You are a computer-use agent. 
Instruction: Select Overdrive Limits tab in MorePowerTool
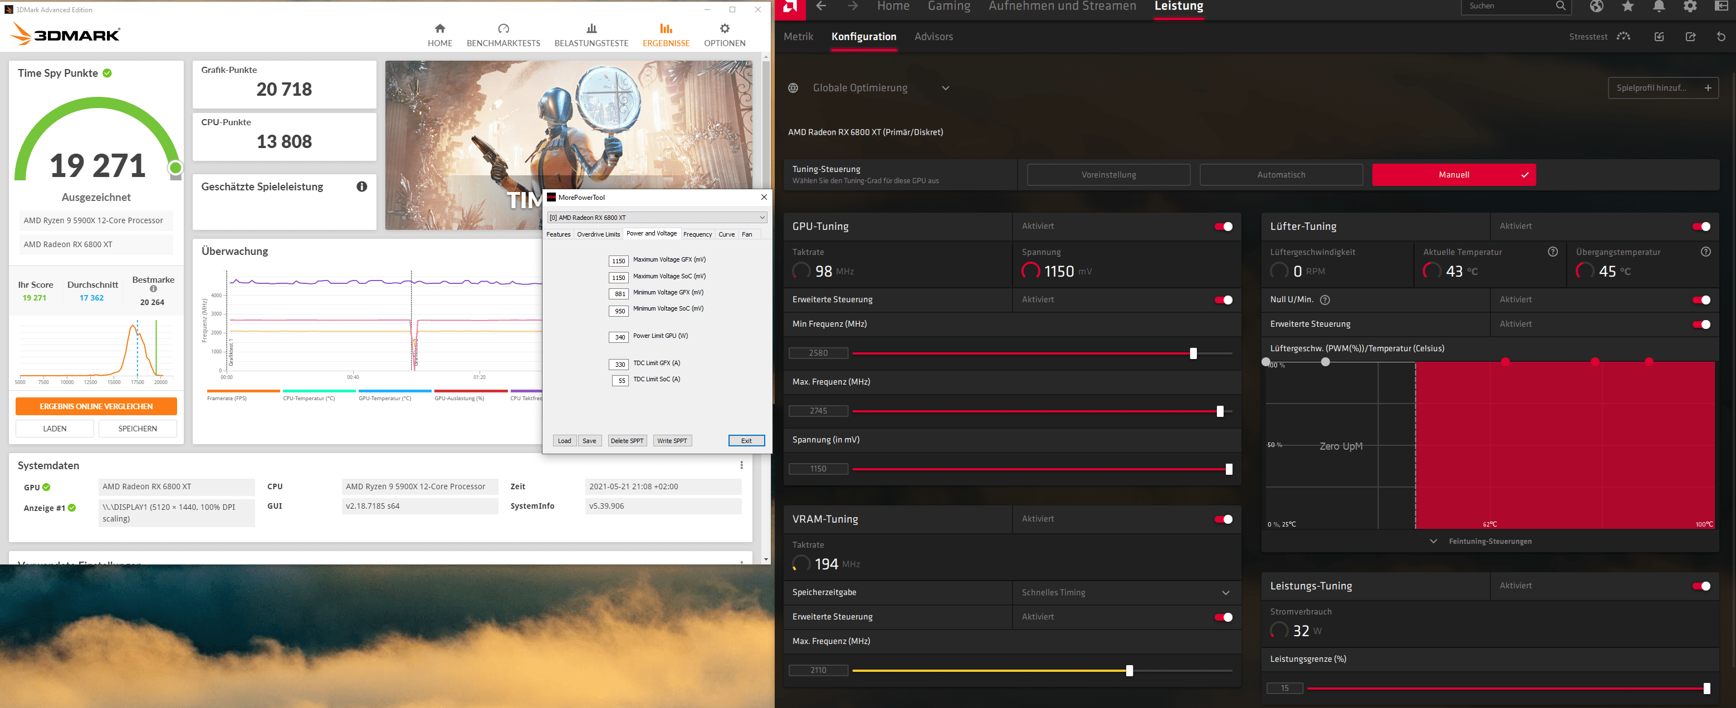598,234
